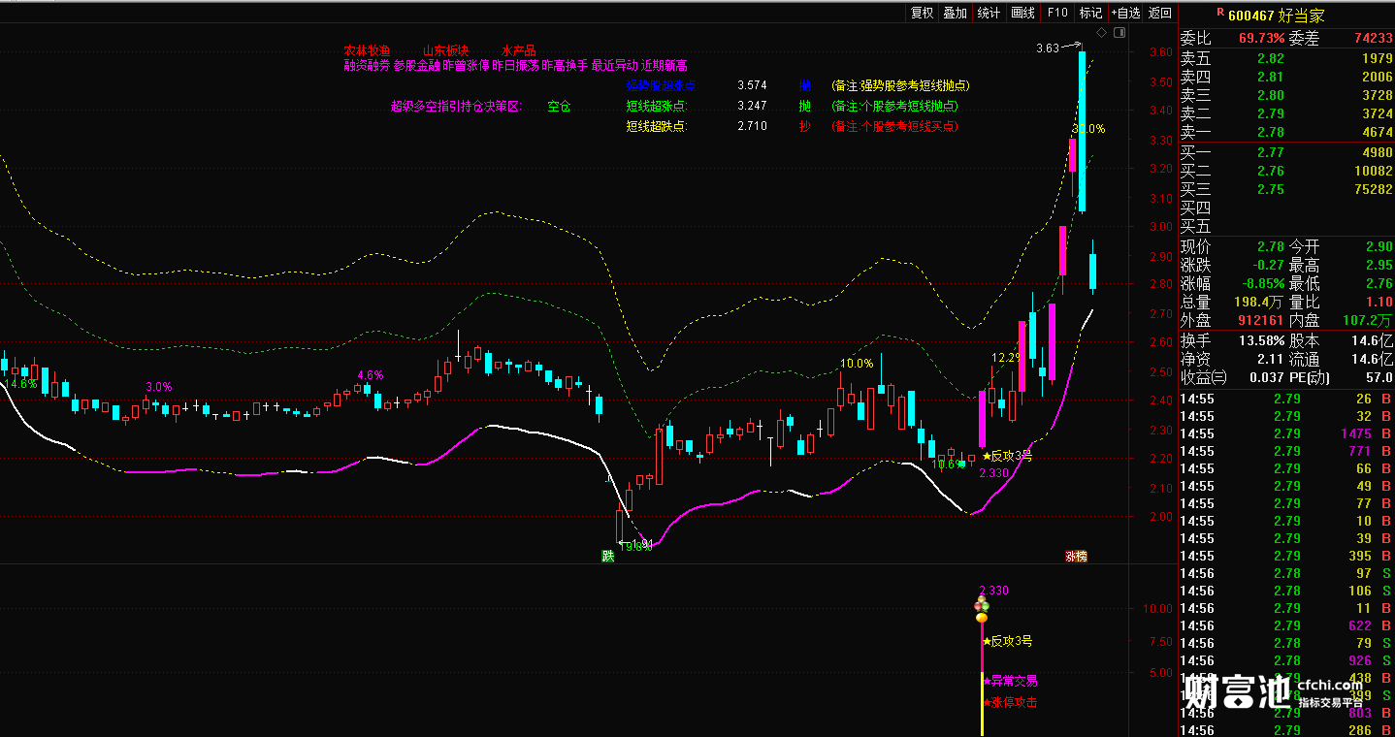
Task: Click the 标记 mark button
Action: [1090, 13]
